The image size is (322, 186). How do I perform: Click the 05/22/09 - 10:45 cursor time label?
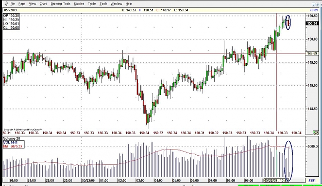[x=277, y=180]
